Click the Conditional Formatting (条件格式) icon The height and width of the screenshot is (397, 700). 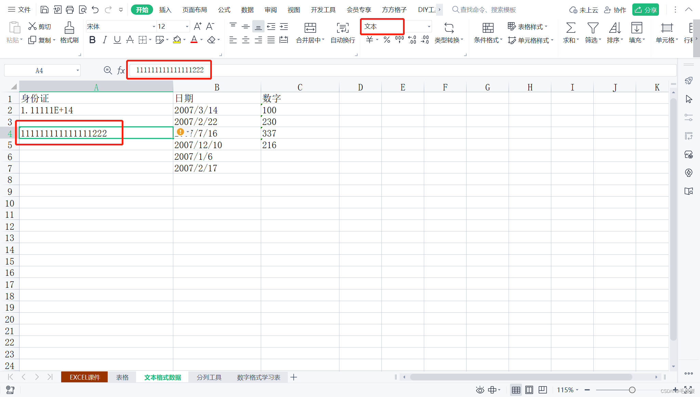point(488,28)
